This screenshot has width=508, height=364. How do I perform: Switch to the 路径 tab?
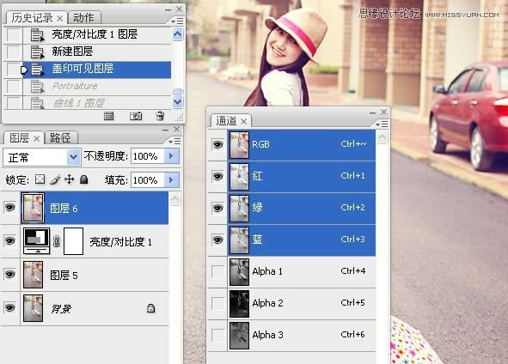pos(60,138)
